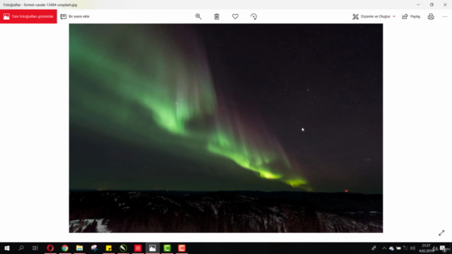
Task: Enter full screen with diagonal arrows icon
Action: click(441, 233)
